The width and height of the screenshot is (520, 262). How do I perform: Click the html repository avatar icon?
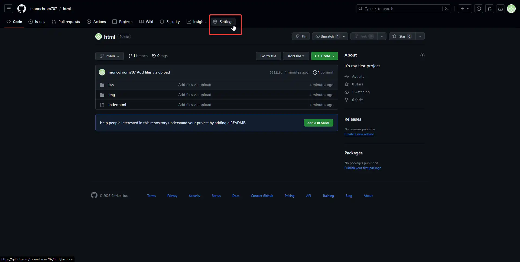pyautogui.click(x=99, y=37)
